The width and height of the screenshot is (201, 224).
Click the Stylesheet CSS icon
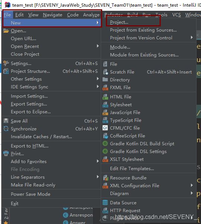coord(105,105)
